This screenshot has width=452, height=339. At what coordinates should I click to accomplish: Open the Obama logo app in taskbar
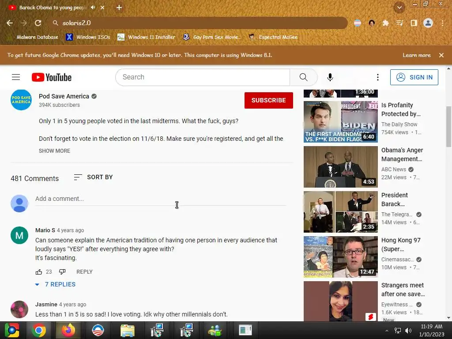pyautogui.click(x=98, y=330)
